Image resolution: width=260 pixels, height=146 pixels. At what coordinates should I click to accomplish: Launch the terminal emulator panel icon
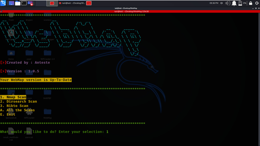click(24, 3)
